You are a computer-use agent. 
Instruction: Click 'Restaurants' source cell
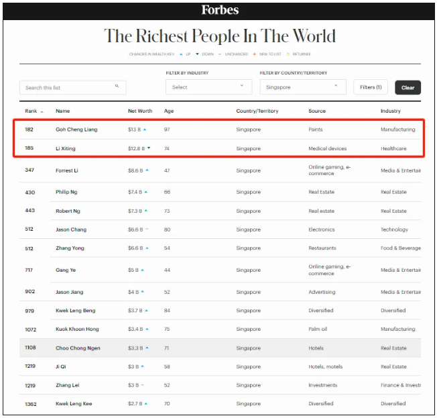pyautogui.click(x=322, y=248)
